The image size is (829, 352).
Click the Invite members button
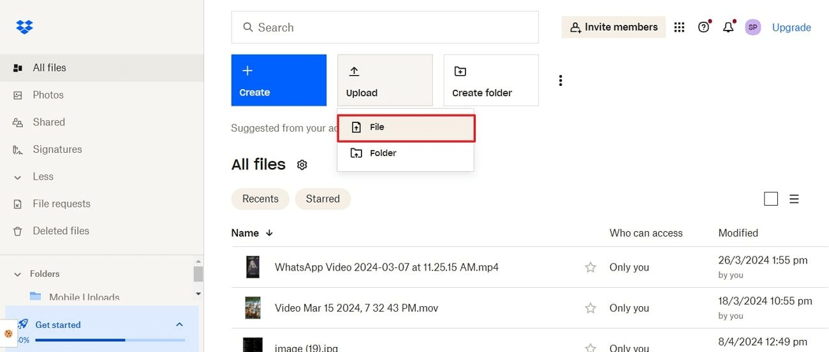(x=613, y=27)
